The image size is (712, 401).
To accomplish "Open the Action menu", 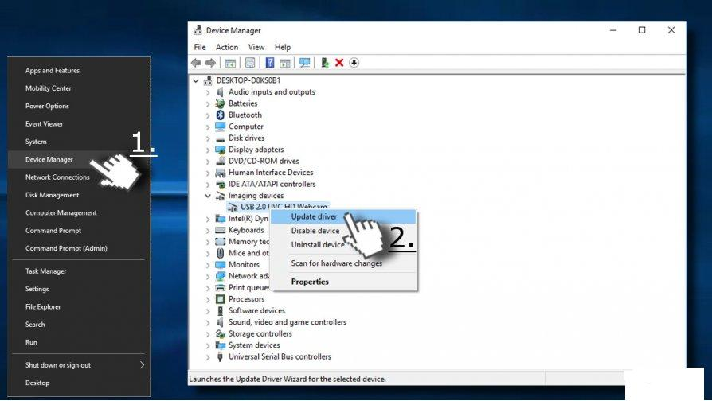I will click(227, 47).
